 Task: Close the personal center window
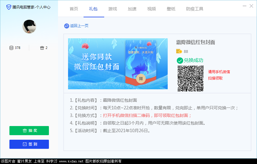(x=251, y=6)
